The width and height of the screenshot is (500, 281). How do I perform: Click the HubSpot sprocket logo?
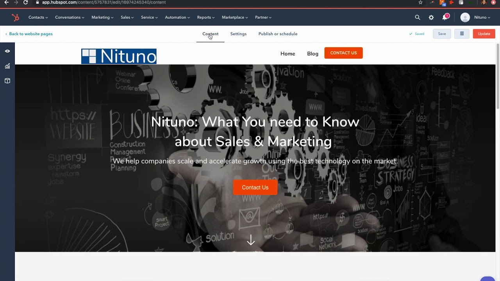pos(15,17)
